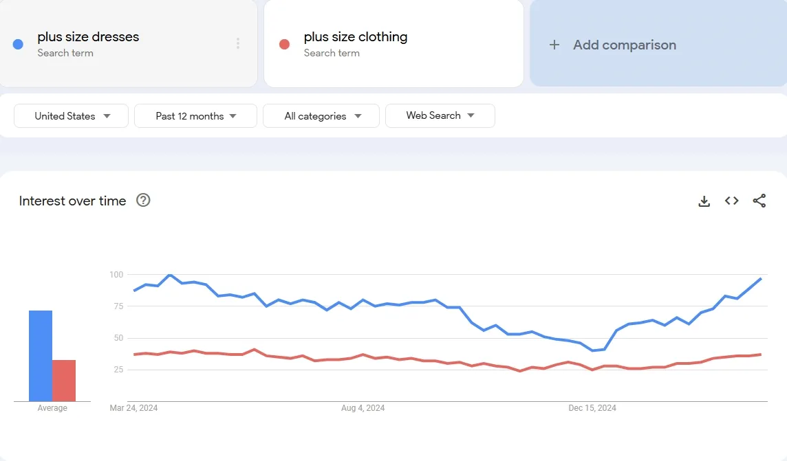Click the plus icon to add comparison
The width and height of the screenshot is (787, 461).
pyautogui.click(x=554, y=45)
